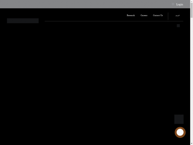Click the small square icon below Arabic link
The height and width of the screenshot is (145, 193).
point(178,25)
